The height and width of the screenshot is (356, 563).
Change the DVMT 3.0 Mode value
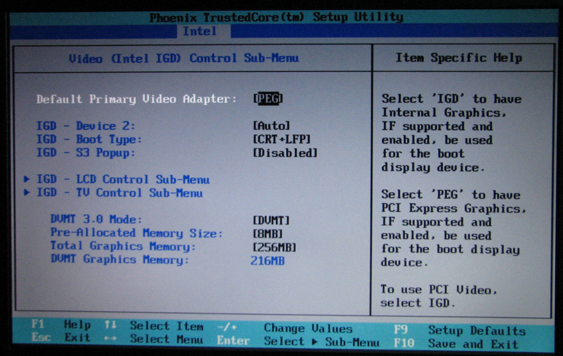pos(271,220)
